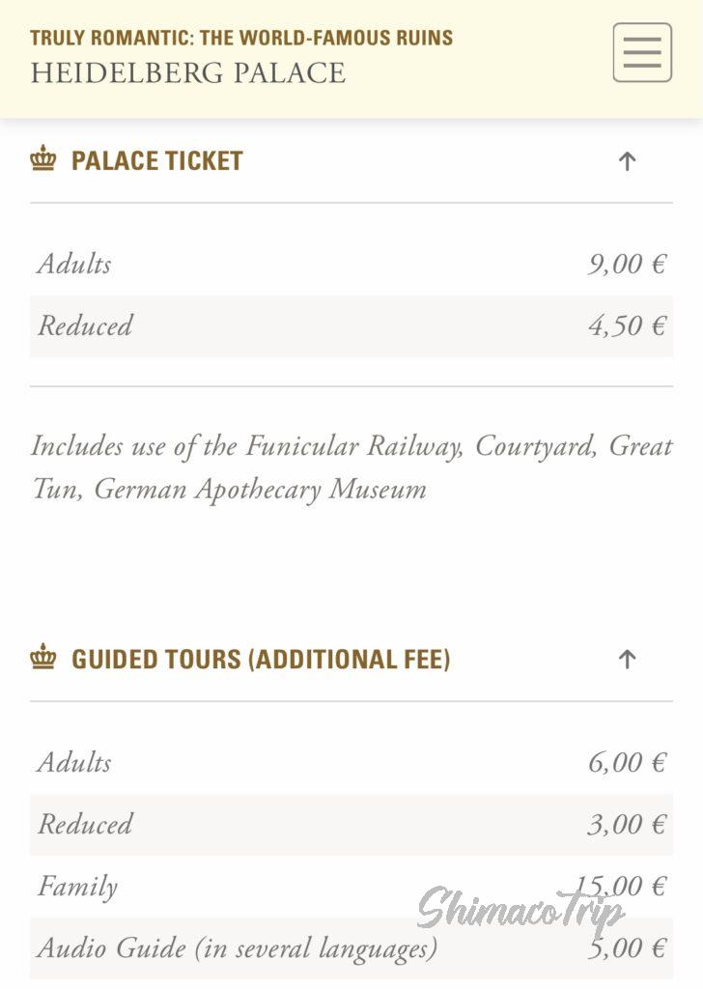Click the crown icon beside Palace Ticket
This screenshot has width=703, height=989.
pyautogui.click(x=43, y=160)
